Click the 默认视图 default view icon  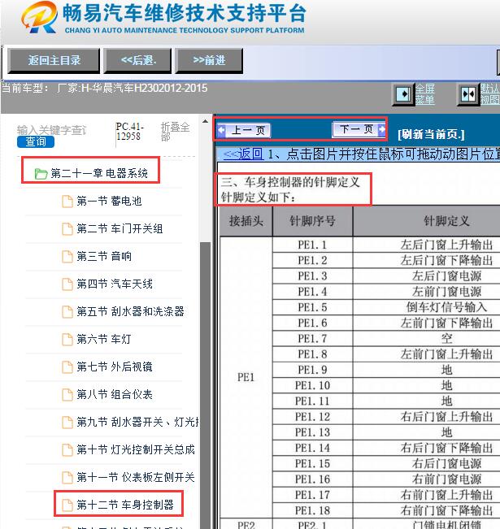tap(468, 94)
